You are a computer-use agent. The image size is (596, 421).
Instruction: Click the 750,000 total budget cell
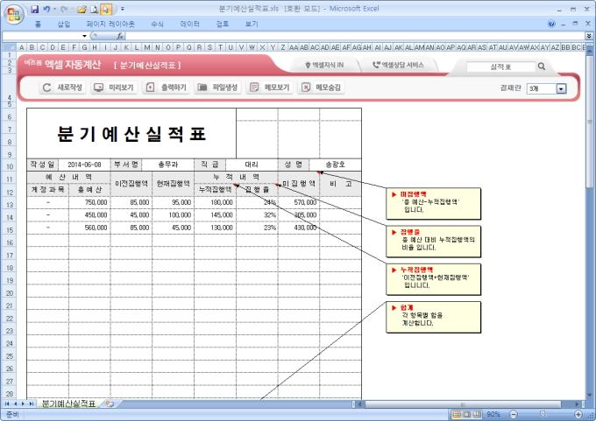tap(89, 202)
